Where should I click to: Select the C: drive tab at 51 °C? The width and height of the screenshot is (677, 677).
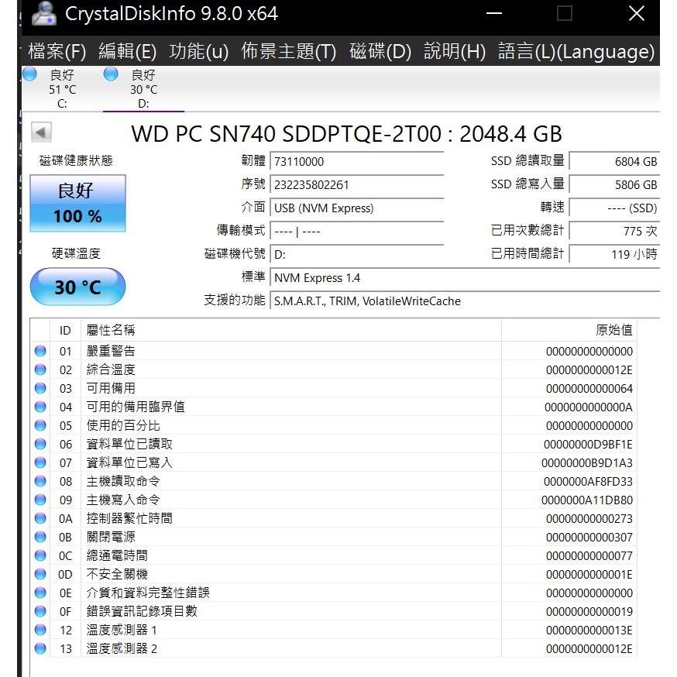(62, 89)
